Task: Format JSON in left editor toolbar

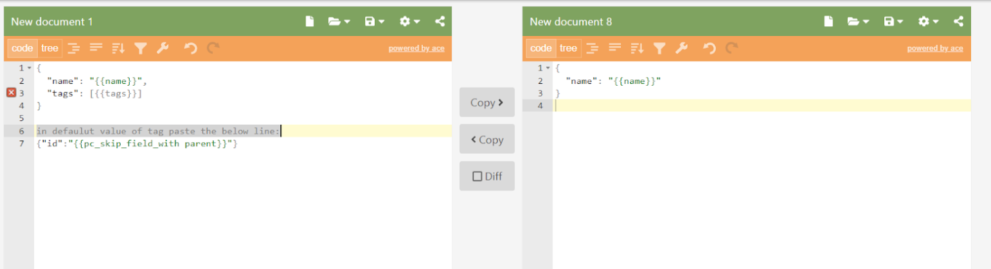Action: point(74,48)
